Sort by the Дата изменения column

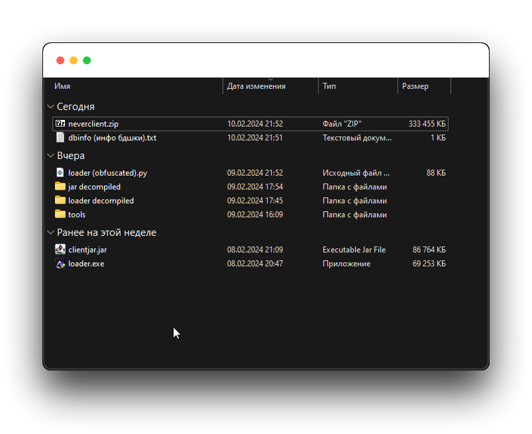click(256, 86)
